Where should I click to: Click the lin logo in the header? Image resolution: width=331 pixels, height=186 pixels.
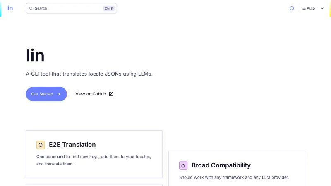(x=10, y=8)
